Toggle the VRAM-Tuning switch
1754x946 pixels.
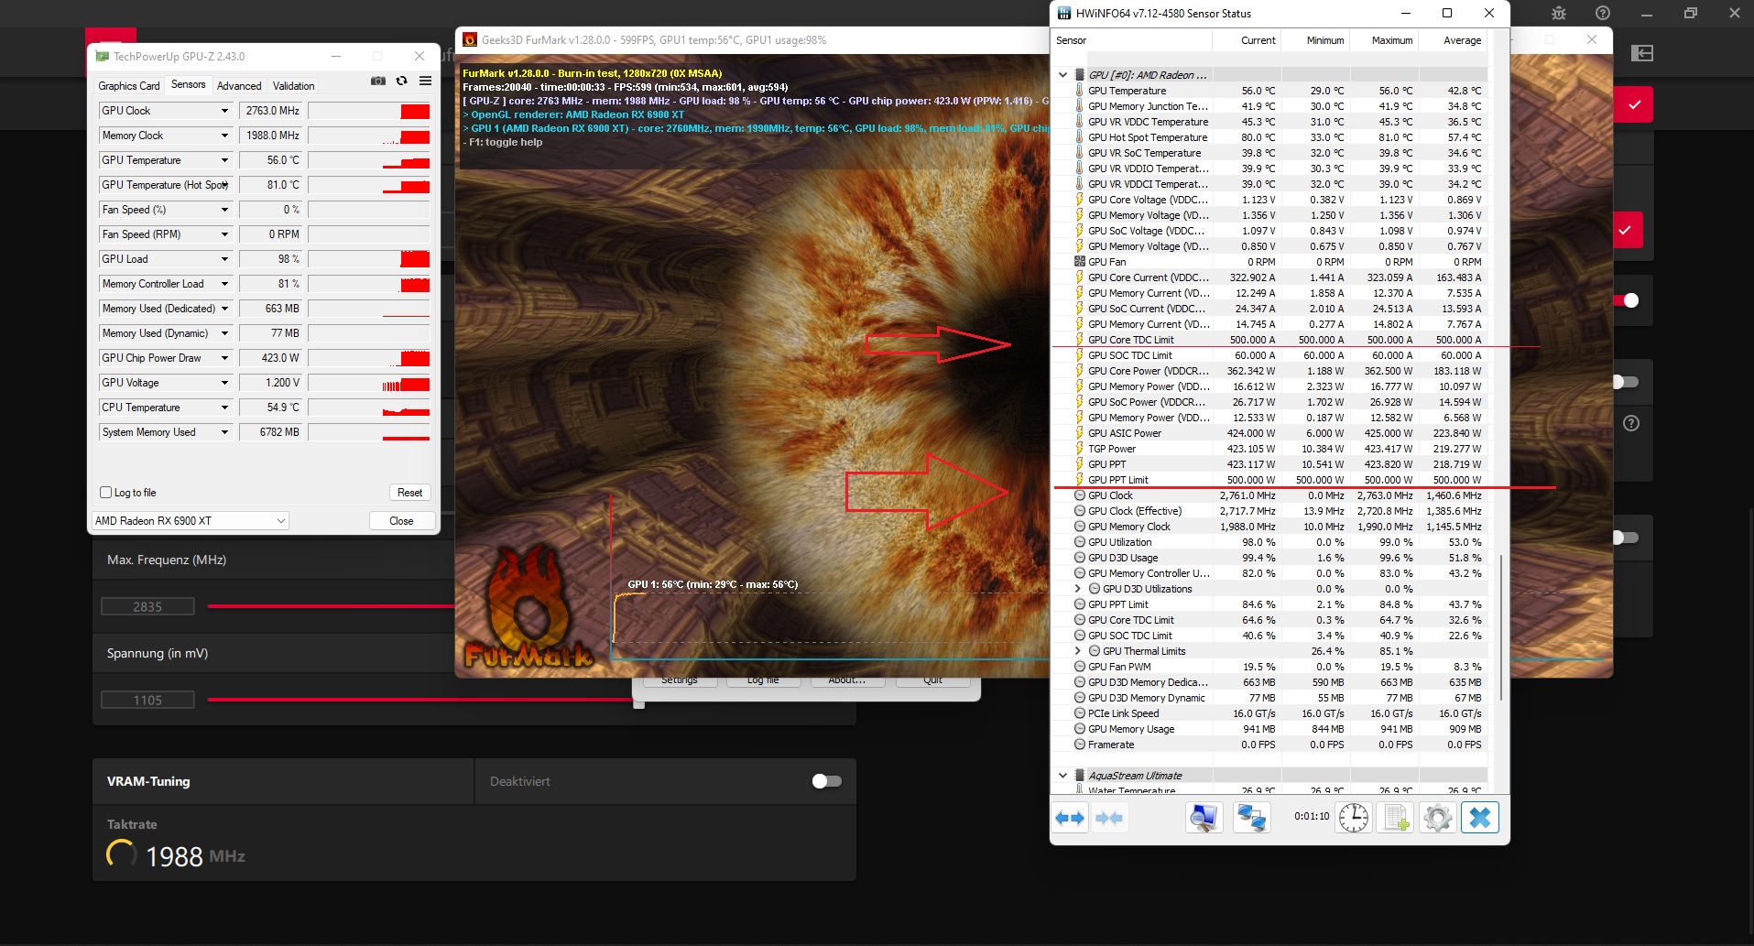tap(826, 781)
